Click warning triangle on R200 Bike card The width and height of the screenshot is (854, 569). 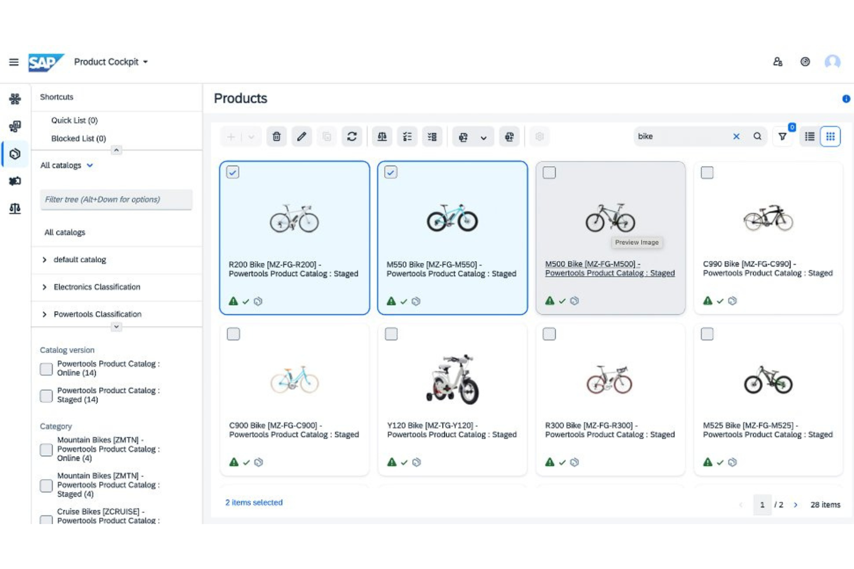click(x=233, y=301)
